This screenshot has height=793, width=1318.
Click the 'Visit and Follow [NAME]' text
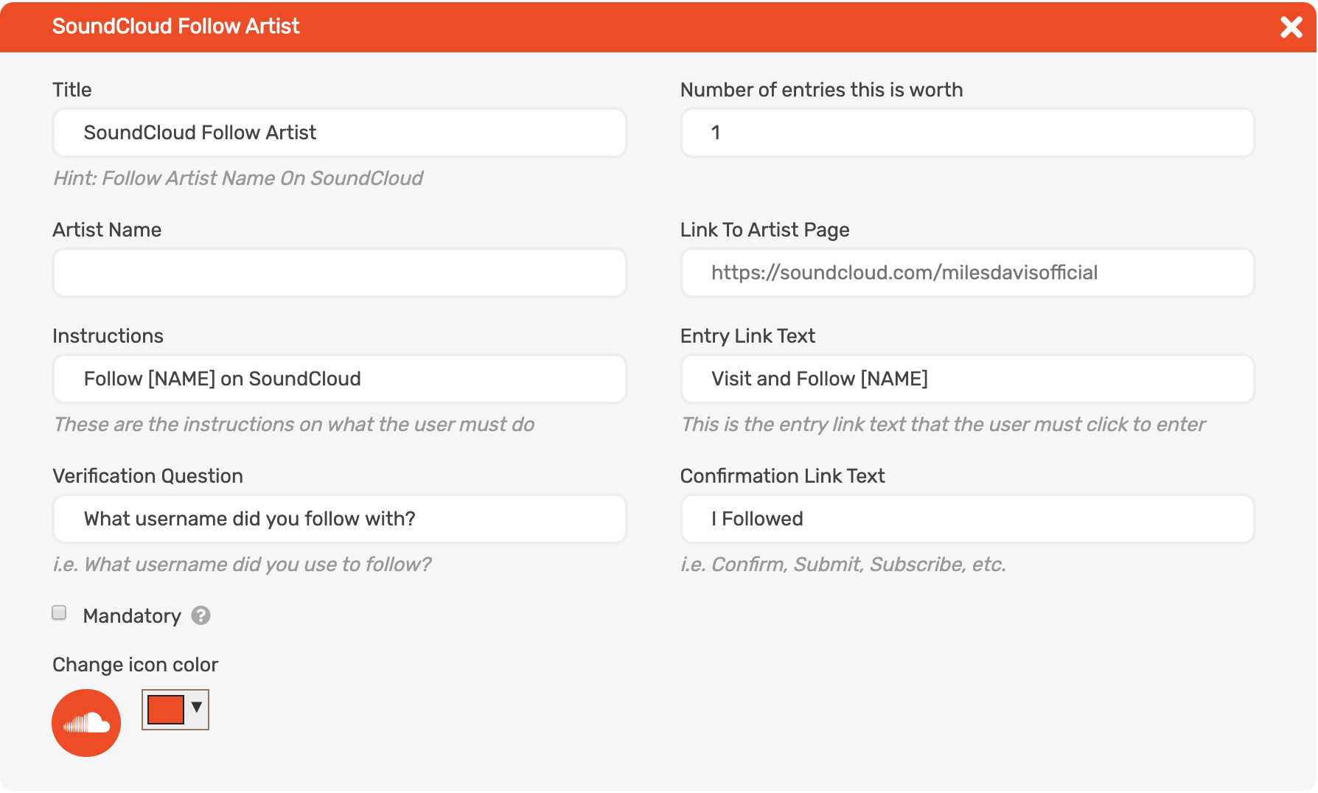coord(819,379)
